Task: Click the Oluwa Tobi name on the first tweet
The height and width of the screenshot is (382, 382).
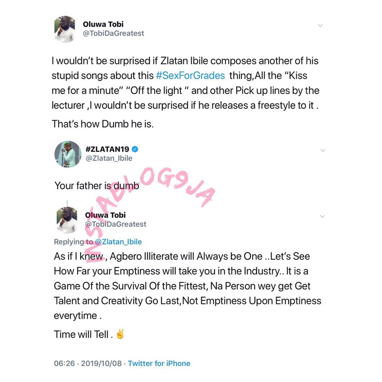Action: [x=103, y=24]
